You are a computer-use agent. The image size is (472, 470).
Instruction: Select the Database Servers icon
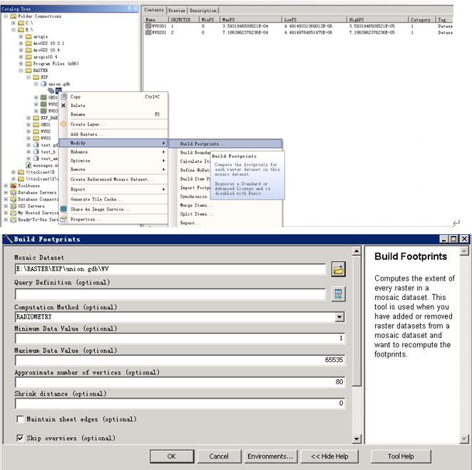(14, 192)
